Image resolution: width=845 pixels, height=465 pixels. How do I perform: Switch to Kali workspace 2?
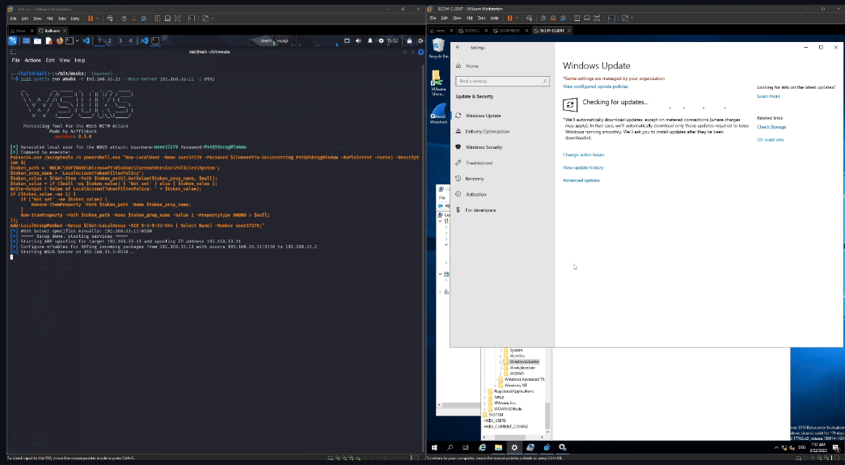[110, 40]
